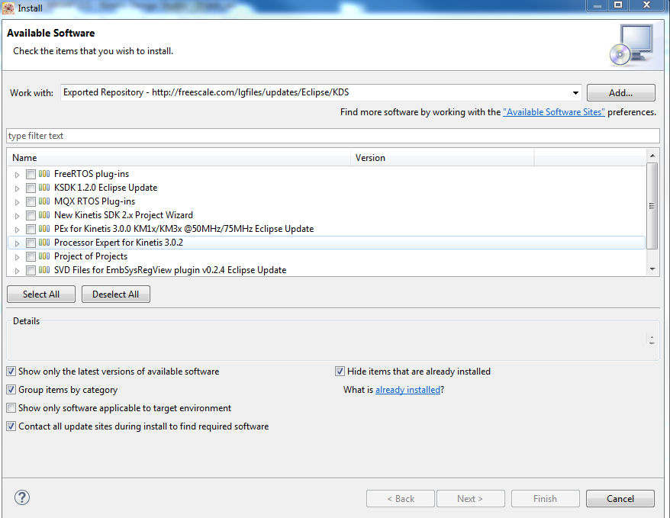Expand the SVD Files for EmbSysRegView node
The height and width of the screenshot is (518, 670).
(17, 271)
